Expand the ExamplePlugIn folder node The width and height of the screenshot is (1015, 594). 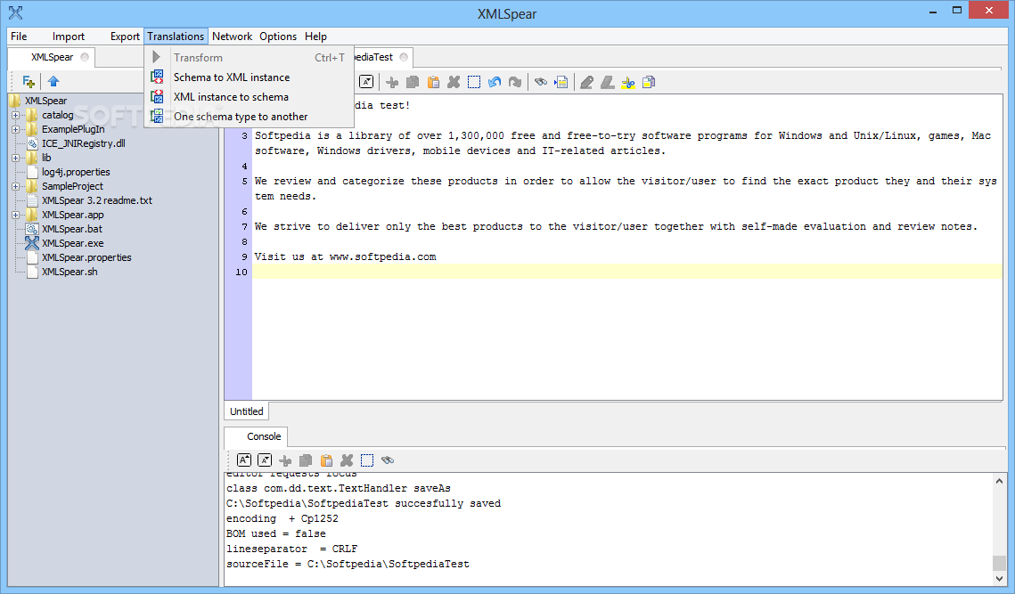[x=15, y=129]
